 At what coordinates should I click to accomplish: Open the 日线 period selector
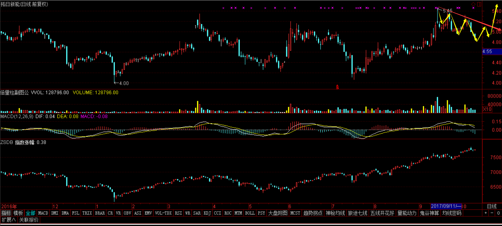[x=491, y=206]
